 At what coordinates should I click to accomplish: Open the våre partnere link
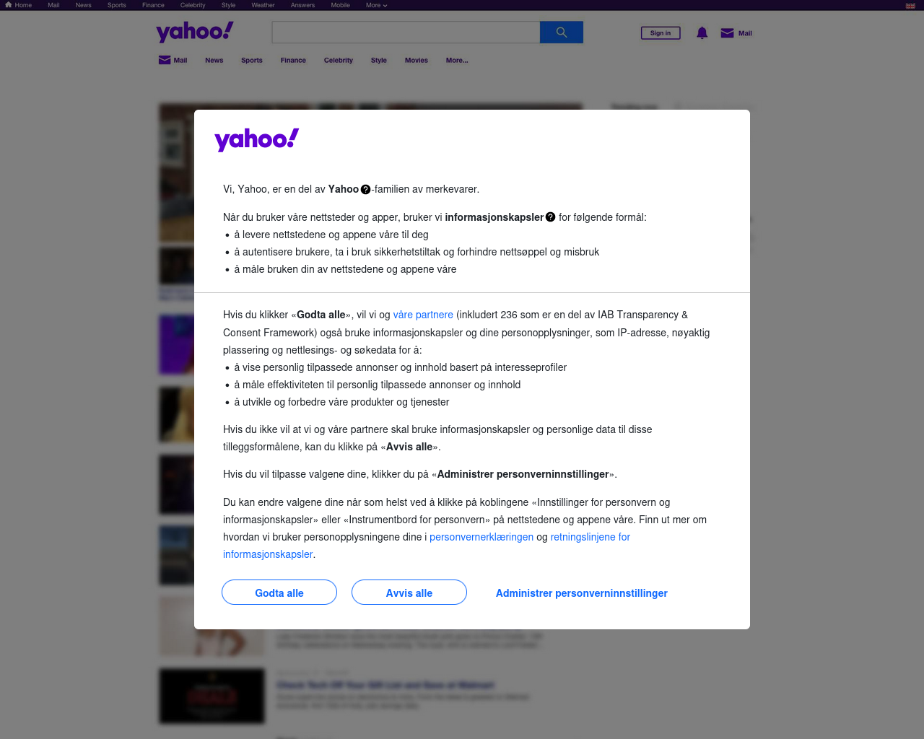point(423,315)
